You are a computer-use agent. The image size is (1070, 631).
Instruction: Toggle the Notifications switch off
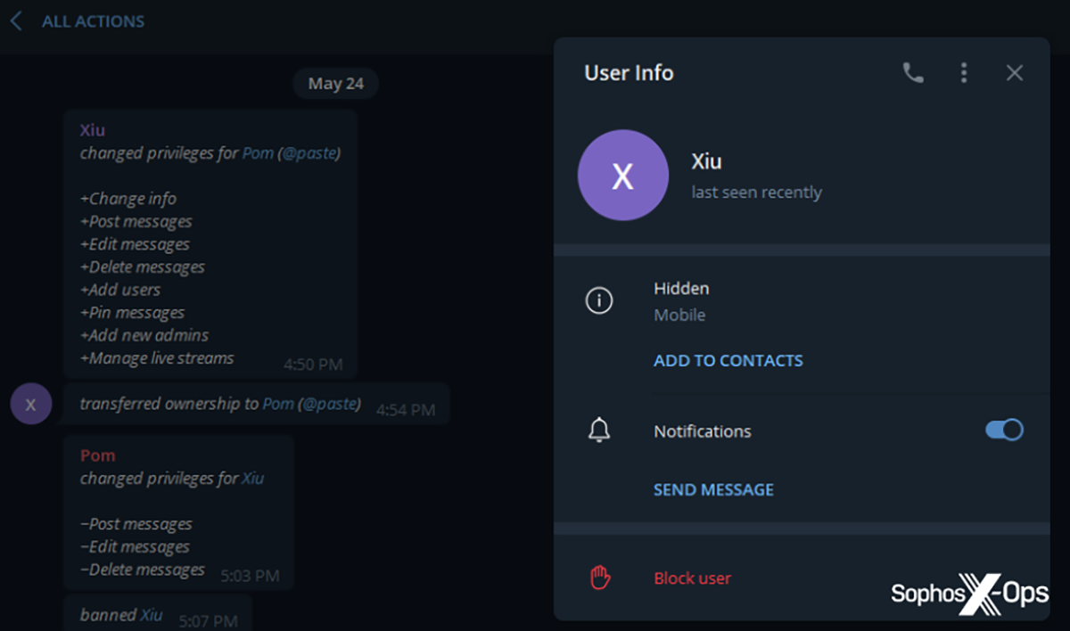click(x=1004, y=430)
